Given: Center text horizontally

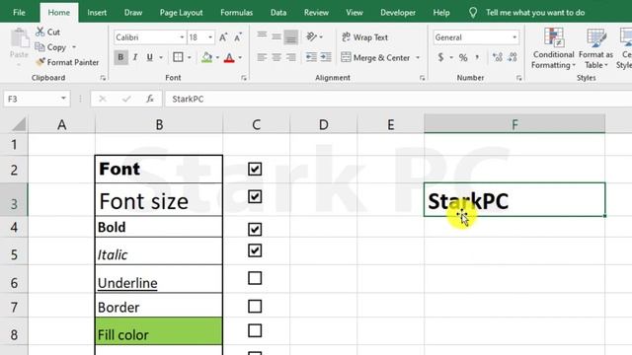Looking at the screenshot, I should (x=276, y=57).
